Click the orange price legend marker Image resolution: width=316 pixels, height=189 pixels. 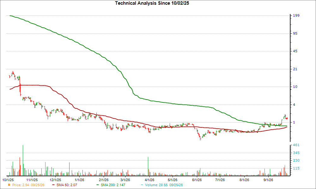click(9, 185)
